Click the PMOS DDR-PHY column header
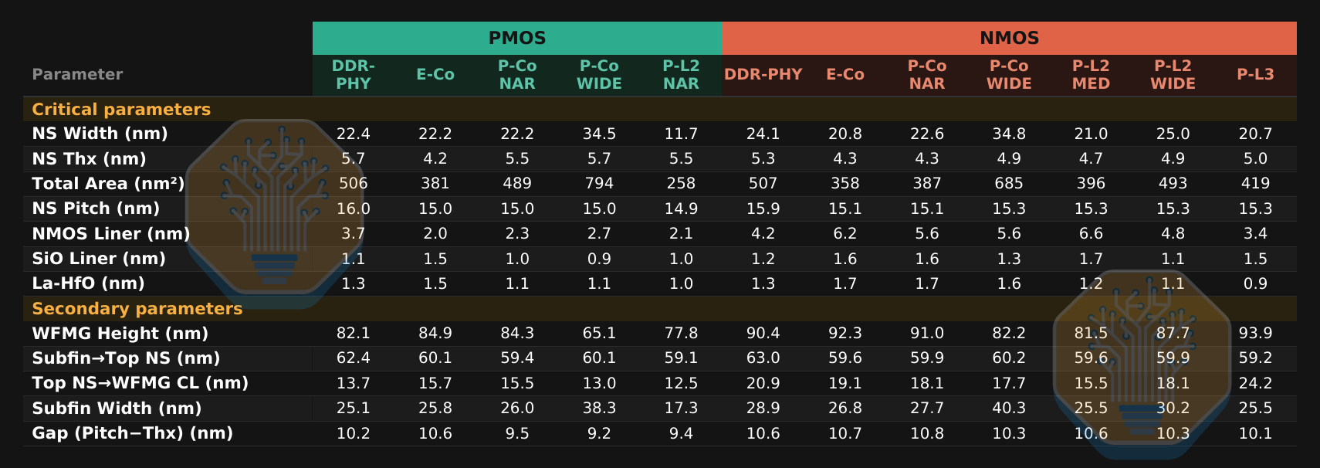Viewport: 1320px width, 468px height. click(354, 75)
